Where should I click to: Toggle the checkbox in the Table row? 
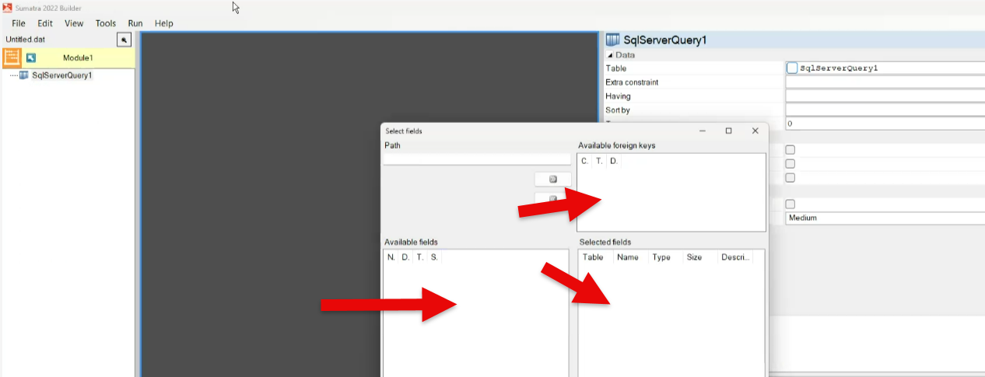pos(792,68)
